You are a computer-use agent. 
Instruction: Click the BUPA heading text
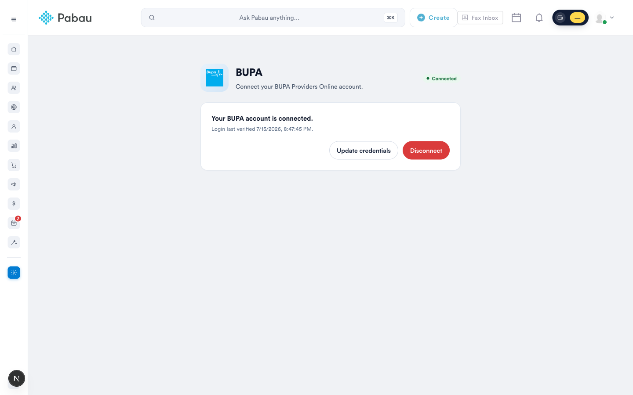[x=249, y=72]
